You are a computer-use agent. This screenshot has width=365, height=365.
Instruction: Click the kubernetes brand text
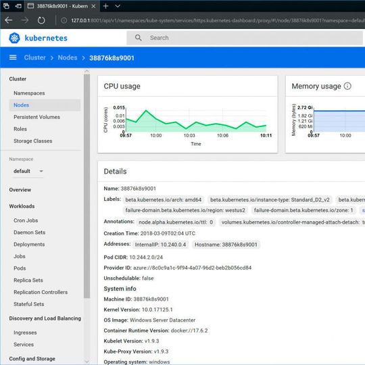tap(46, 38)
